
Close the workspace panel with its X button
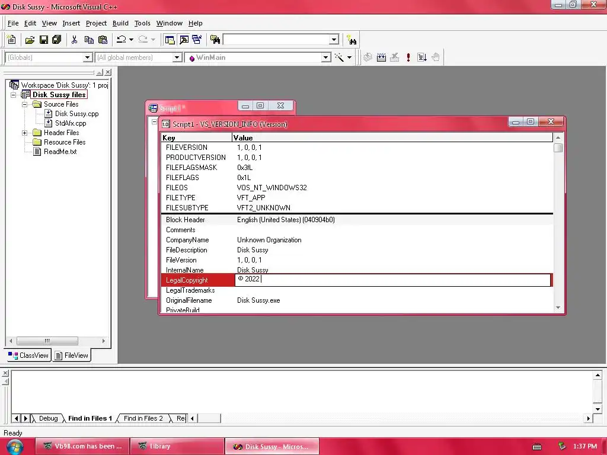tap(108, 72)
